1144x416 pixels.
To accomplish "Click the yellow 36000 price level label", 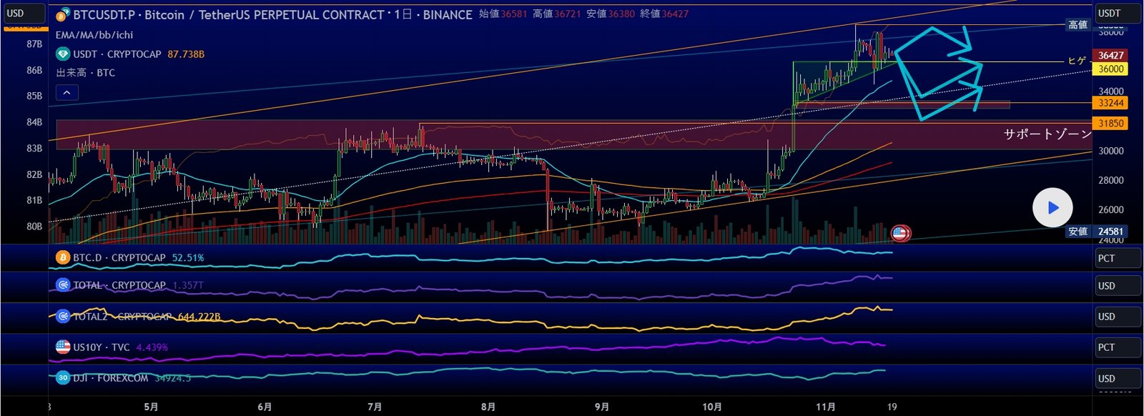I will (x=1111, y=69).
